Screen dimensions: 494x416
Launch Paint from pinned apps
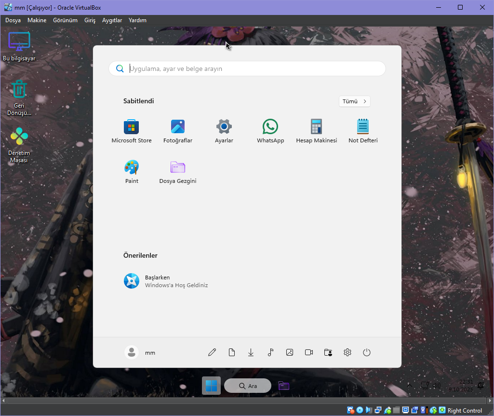[132, 172]
